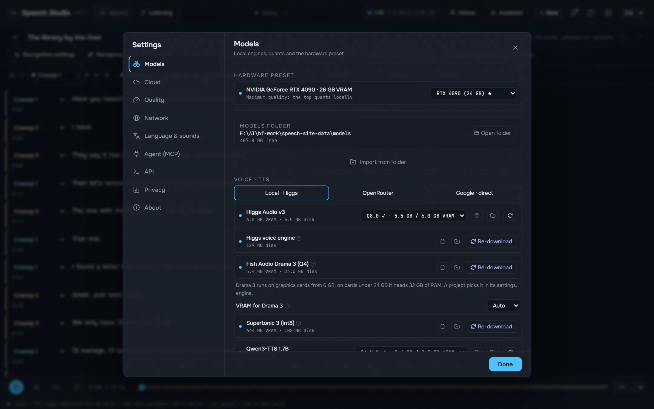
Task: Open Fish Audio Drama 3 folder icon
Action: click(457, 268)
